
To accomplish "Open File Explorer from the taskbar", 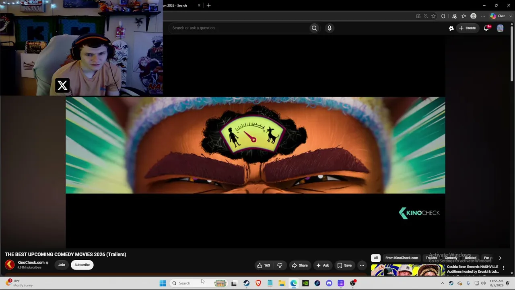I will point(282,283).
